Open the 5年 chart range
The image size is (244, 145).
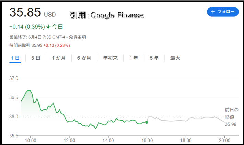[x=154, y=58]
